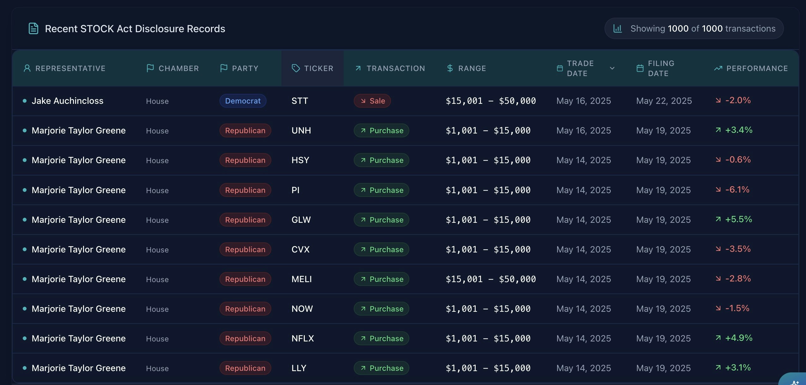
Task: Click the flag icon in Party header
Action: (224, 68)
